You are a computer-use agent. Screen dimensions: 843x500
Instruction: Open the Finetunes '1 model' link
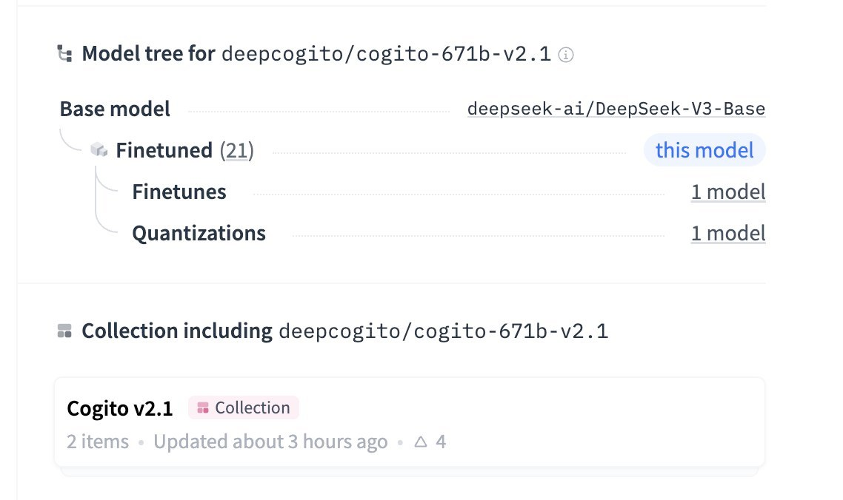pyautogui.click(x=727, y=192)
